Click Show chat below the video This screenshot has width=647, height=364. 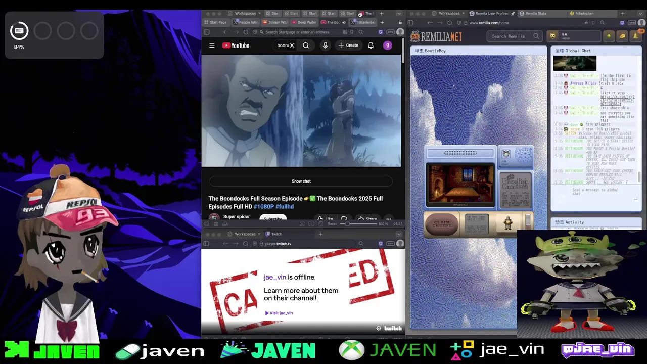pos(301,181)
